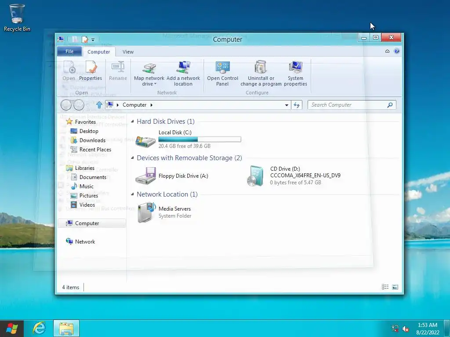Click the arrow after Computer in address bar
Viewport: 450px width, 337px height.
[152, 105]
